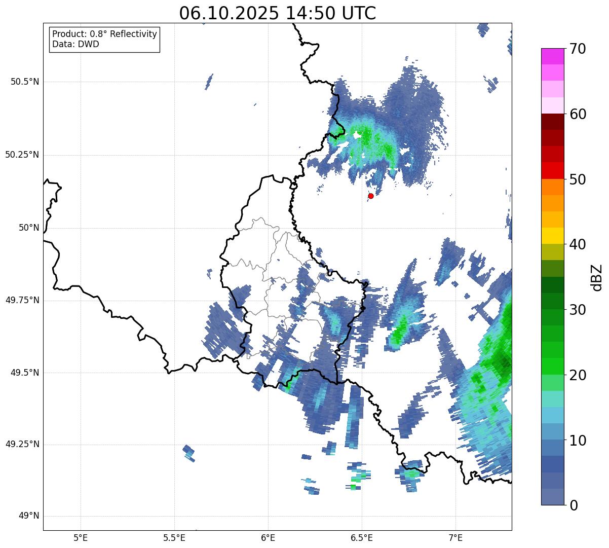Click the 6.5°E longitude tick label
The image size is (609, 548).
pyautogui.click(x=362, y=537)
